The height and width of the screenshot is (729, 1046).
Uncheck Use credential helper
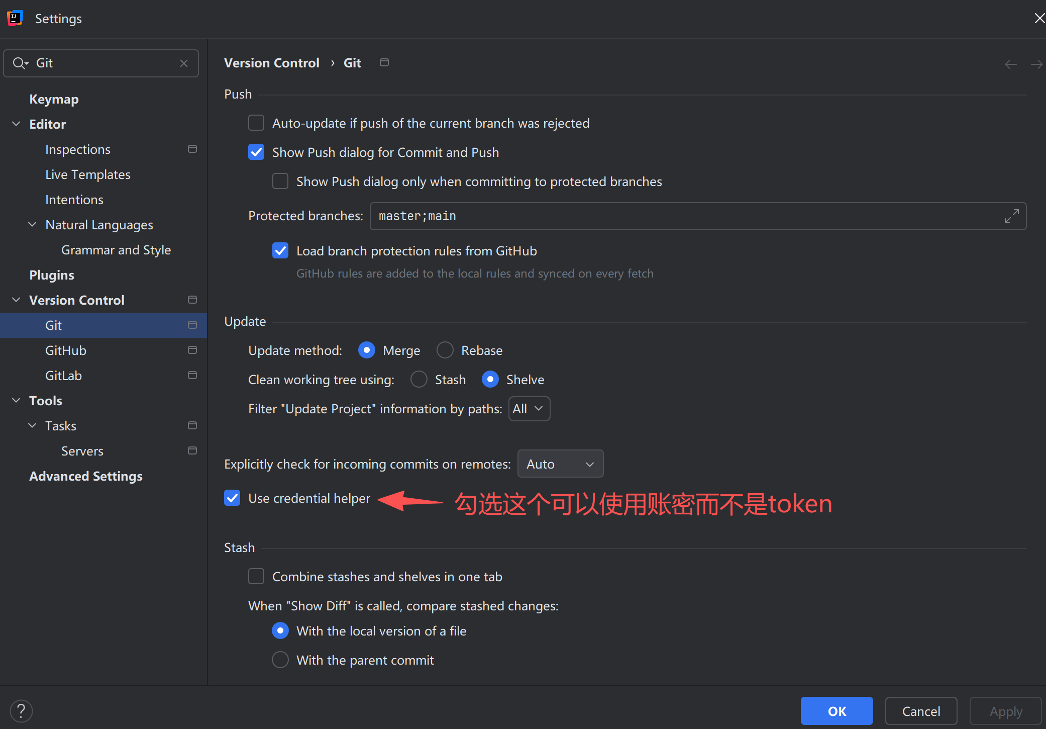pyautogui.click(x=232, y=498)
